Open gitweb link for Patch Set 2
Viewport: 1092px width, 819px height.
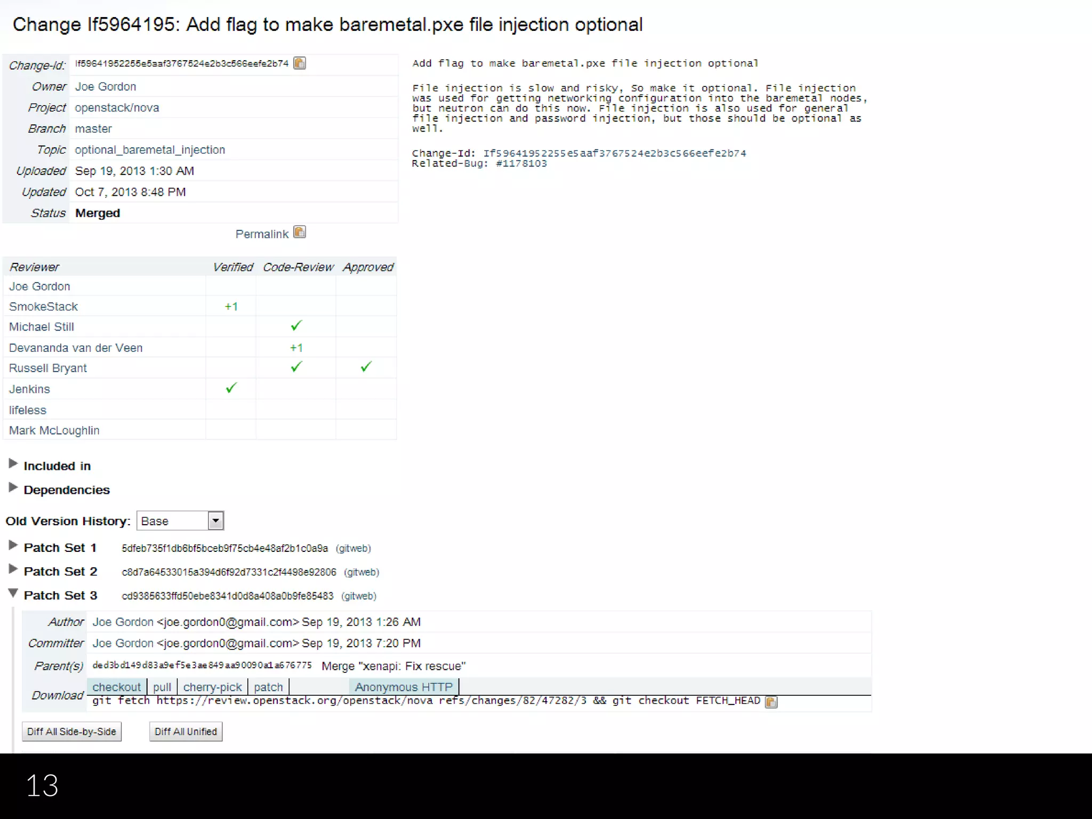[362, 572]
